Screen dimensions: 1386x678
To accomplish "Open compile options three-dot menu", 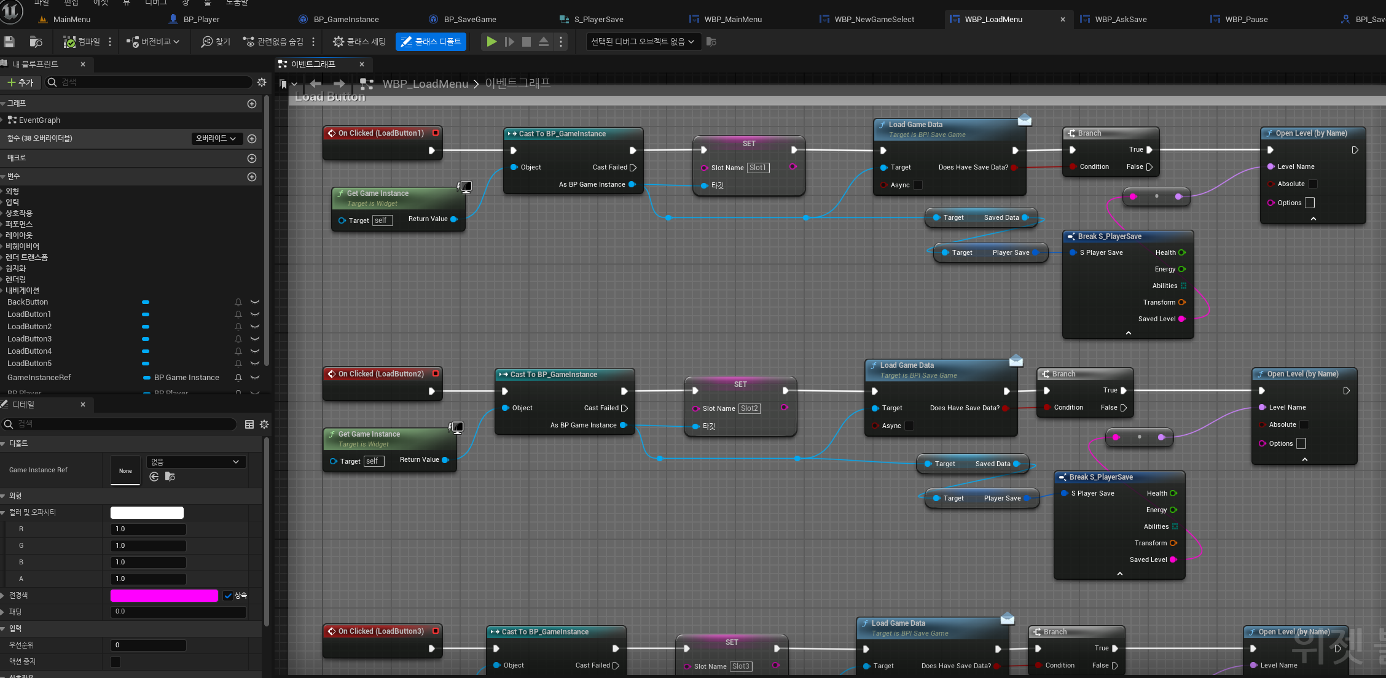I will [x=110, y=42].
